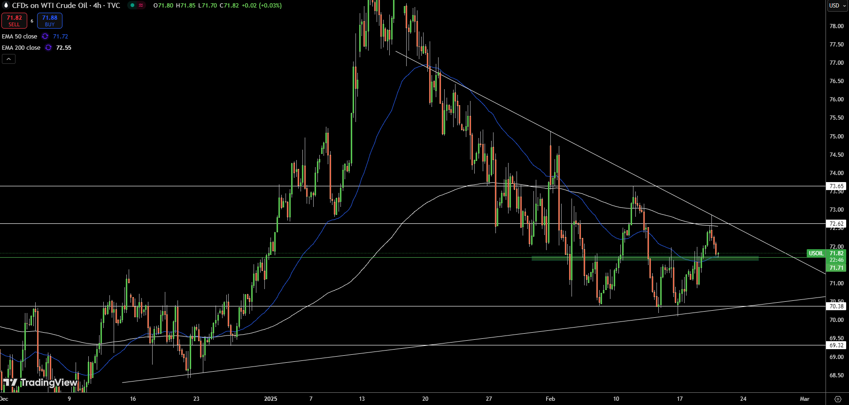This screenshot has height=405, width=849.
Task: Click the open value O71.80
Action: 163,6
